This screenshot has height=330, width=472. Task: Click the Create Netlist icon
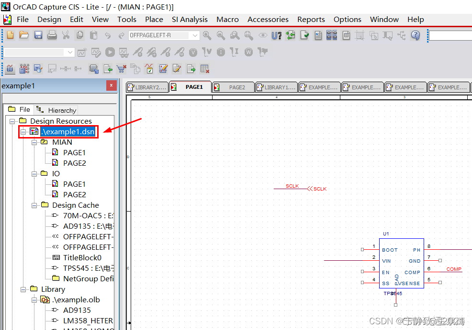(318, 35)
